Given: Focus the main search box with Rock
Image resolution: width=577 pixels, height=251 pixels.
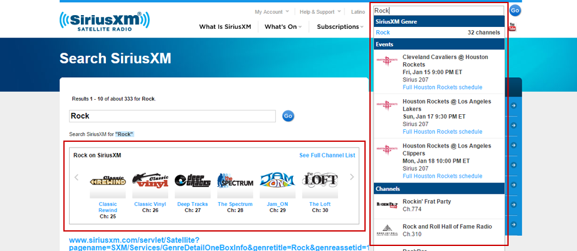Looking at the screenshot, I should click(172, 116).
